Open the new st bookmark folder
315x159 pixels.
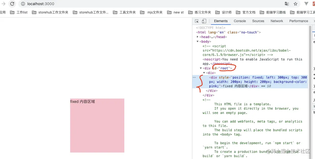click(176, 12)
